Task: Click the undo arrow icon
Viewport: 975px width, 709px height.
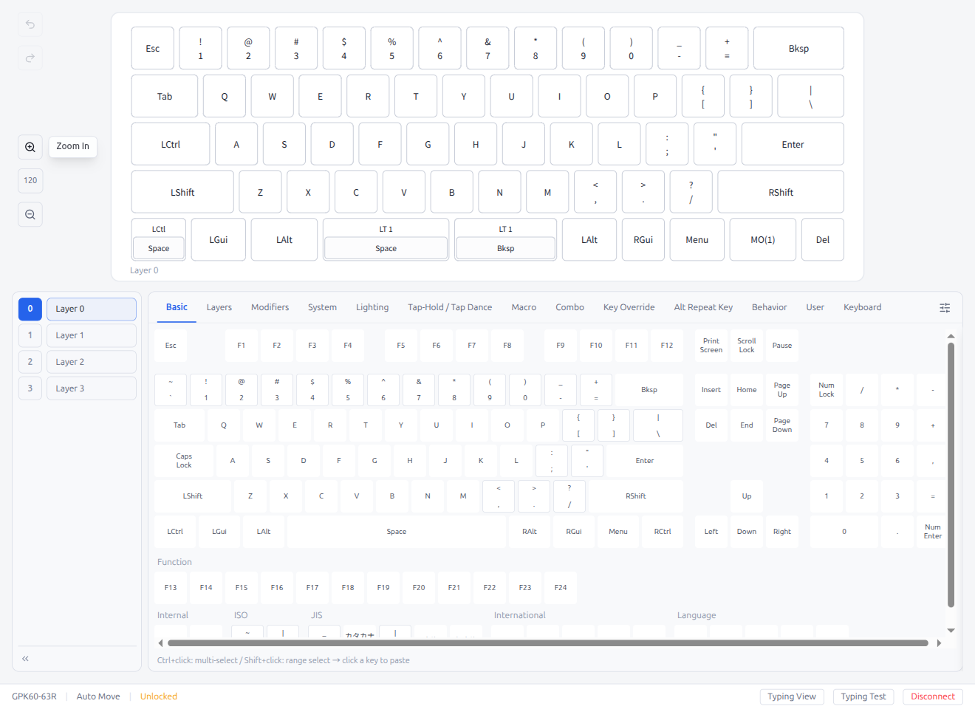Action: point(30,24)
